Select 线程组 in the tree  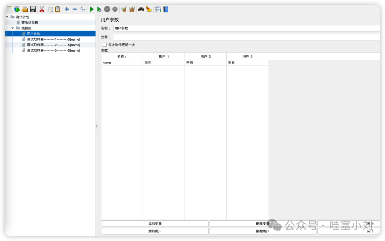pyautogui.click(x=26, y=28)
